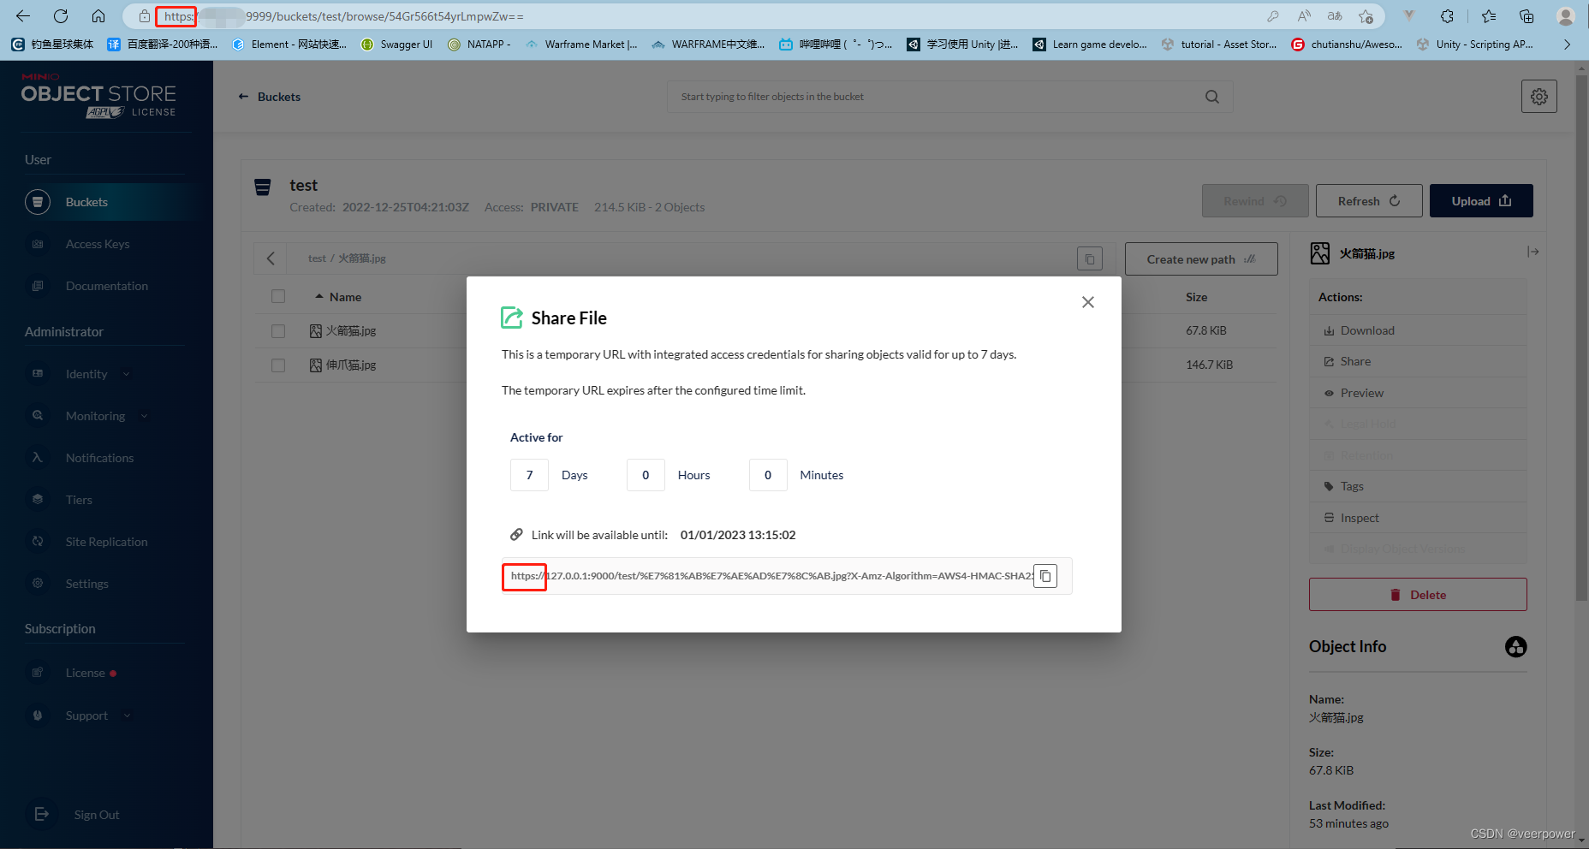The width and height of the screenshot is (1589, 849).
Task: Open the Object Info round badge icon
Action: (1515, 647)
